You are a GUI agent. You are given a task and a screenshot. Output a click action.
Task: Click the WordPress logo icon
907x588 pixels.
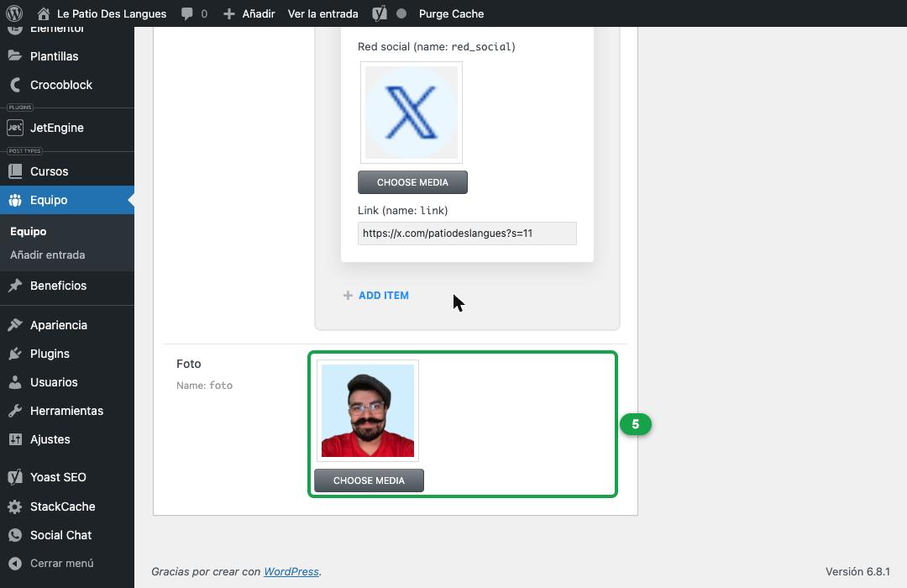pyautogui.click(x=14, y=13)
